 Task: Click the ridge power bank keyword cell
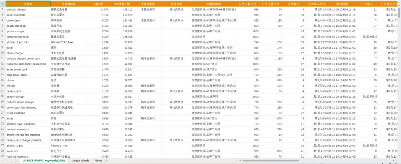pyautogui.click(x=28, y=75)
